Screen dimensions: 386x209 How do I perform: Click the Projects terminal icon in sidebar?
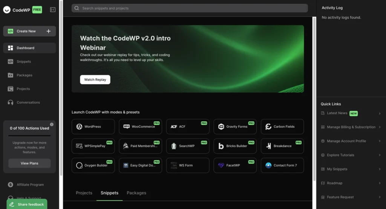click(10, 89)
